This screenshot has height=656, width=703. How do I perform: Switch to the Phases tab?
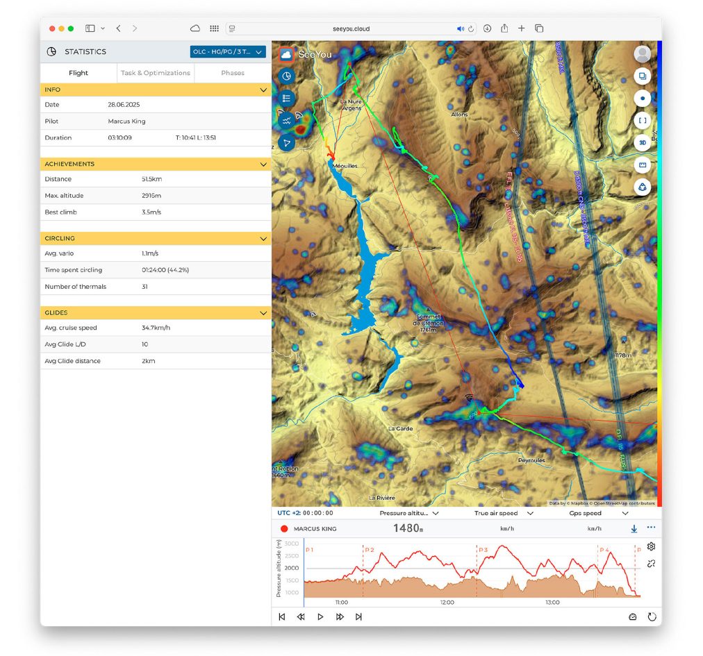[233, 73]
